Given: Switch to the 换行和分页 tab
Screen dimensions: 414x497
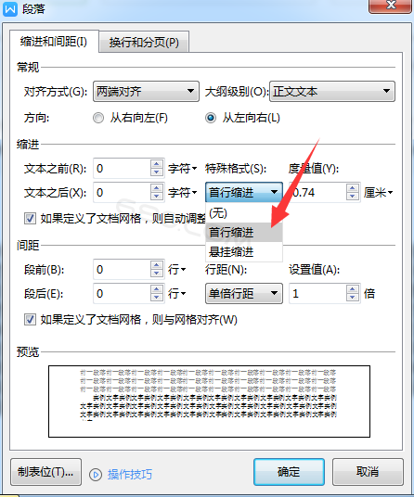Looking at the screenshot, I should [144, 42].
